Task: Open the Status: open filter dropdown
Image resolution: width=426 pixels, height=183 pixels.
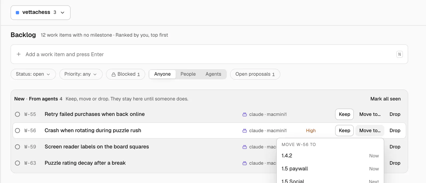Action: click(x=33, y=74)
